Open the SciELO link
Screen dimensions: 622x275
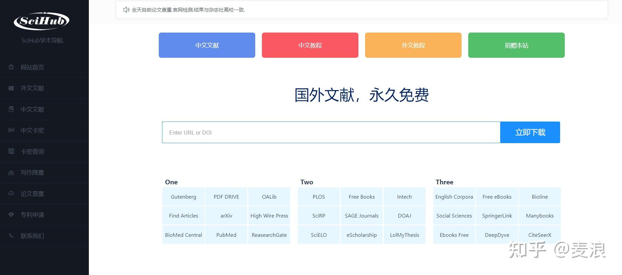pyautogui.click(x=319, y=235)
